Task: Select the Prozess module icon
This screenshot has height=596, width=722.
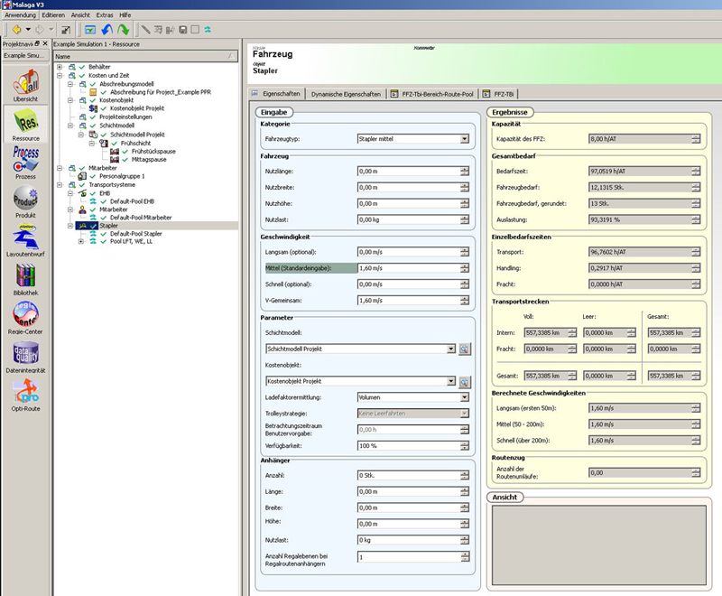Action: pyautogui.click(x=25, y=163)
